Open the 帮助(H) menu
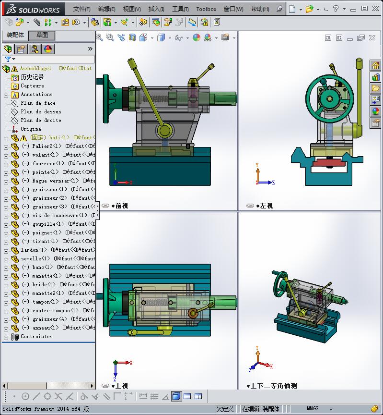Screen dimensions: 383x415 [x=260, y=9]
